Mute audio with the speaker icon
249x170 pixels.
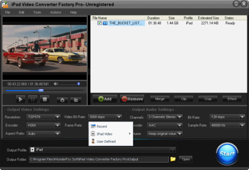[x=56, y=84]
